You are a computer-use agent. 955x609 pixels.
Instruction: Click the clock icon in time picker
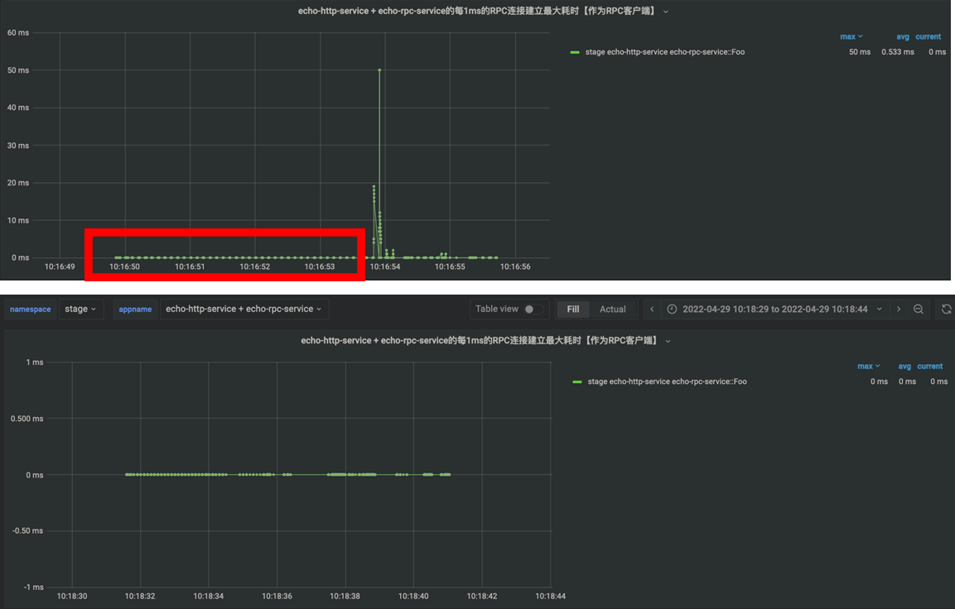point(672,309)
